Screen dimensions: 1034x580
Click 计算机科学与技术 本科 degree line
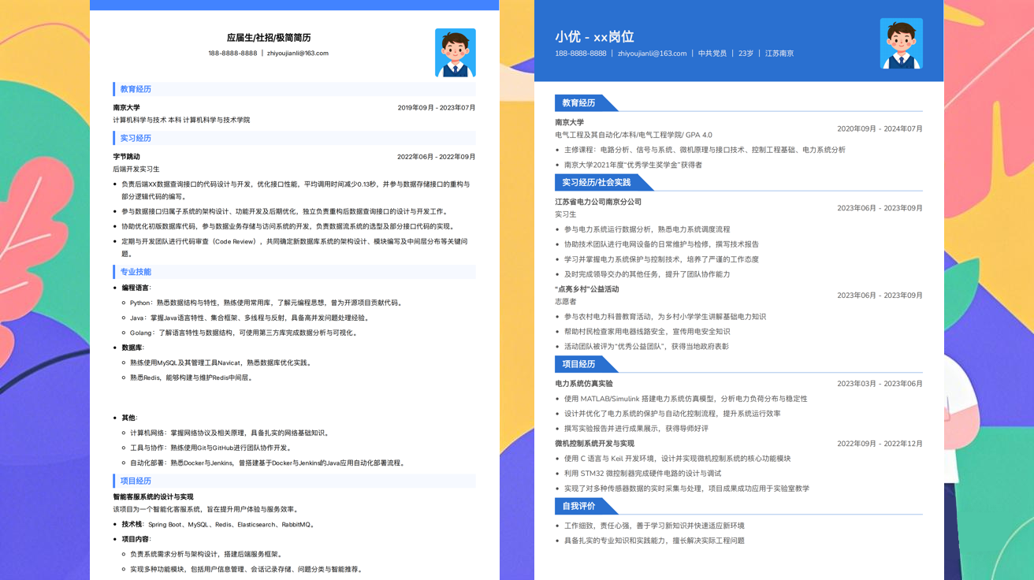181,120
